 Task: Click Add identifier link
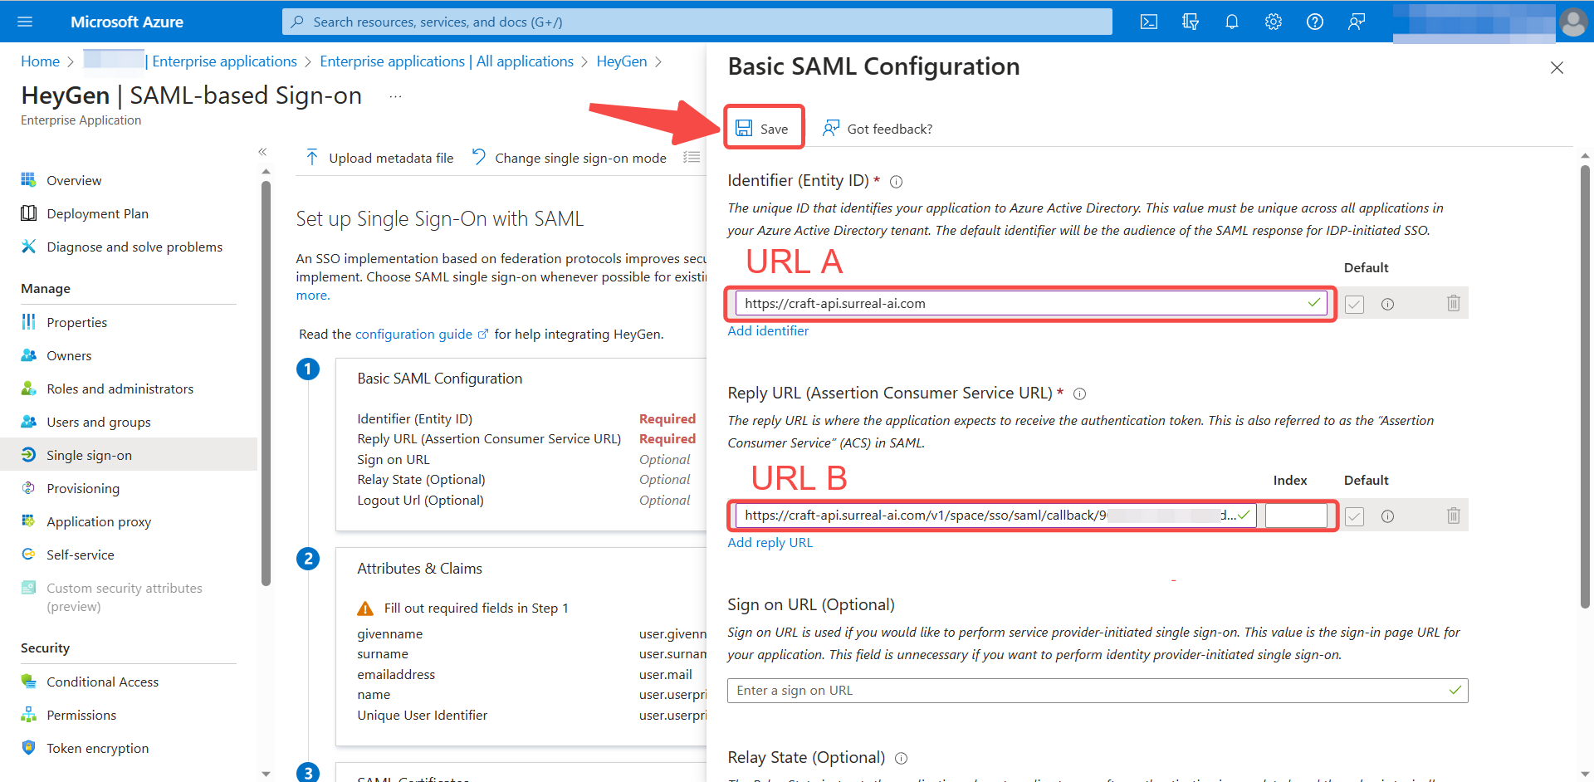pyautogui.click(x=768, y=330)
